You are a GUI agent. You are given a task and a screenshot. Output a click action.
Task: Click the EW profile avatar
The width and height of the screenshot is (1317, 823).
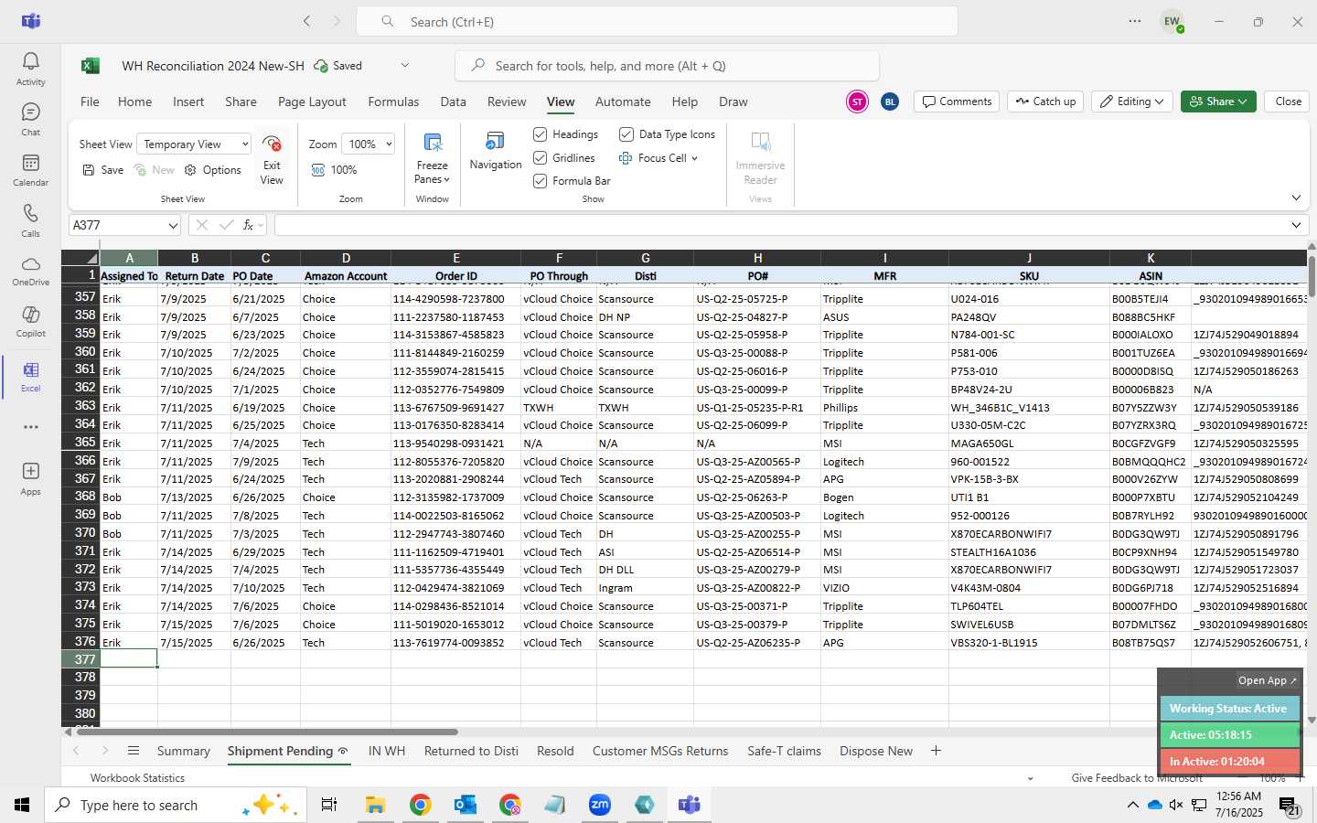click(1172, 21)
